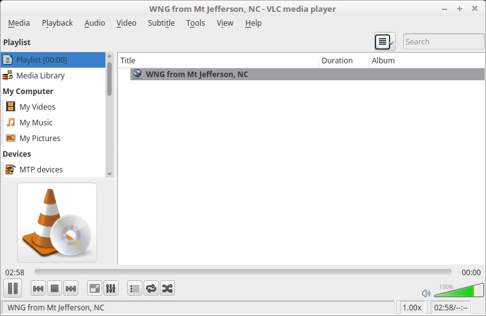Click the network stream globe icon
486x316 pixels.
(x=137, y=74)
